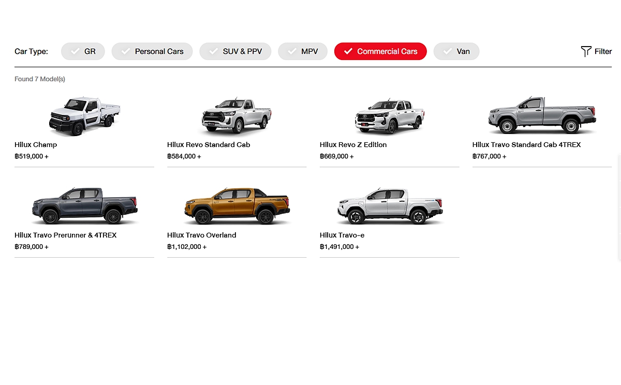Click the Hilux Travo Overland title link

point(201,235)
